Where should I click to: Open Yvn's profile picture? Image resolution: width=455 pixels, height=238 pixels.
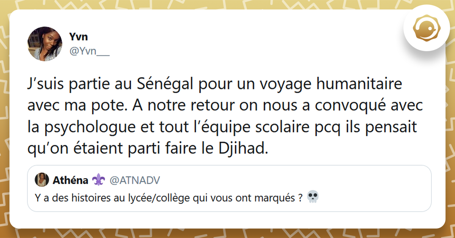point(45,44)
